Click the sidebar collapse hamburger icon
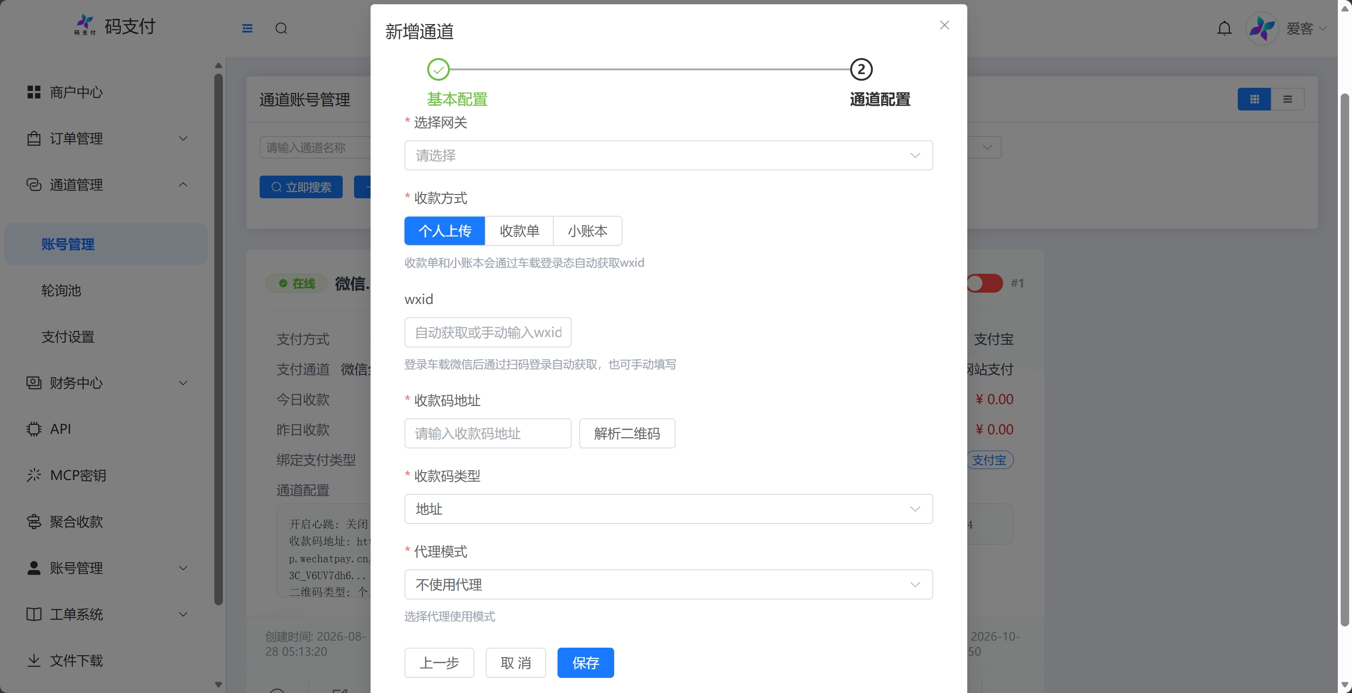Viewport: 1352px width, 693px height. [x=247, y=28]
